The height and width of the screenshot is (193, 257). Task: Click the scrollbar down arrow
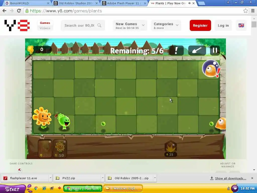(x=254, y=170)
